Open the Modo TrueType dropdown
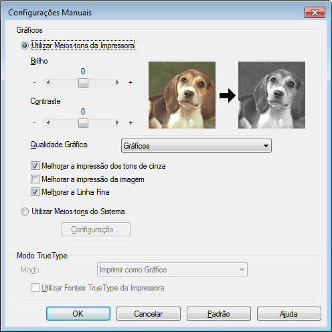332x332 pixels. [x=172, y=270]
